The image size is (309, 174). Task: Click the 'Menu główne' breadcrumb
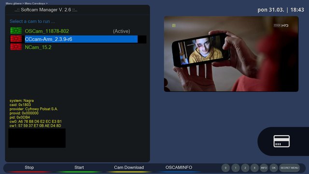tap(14, 3)
